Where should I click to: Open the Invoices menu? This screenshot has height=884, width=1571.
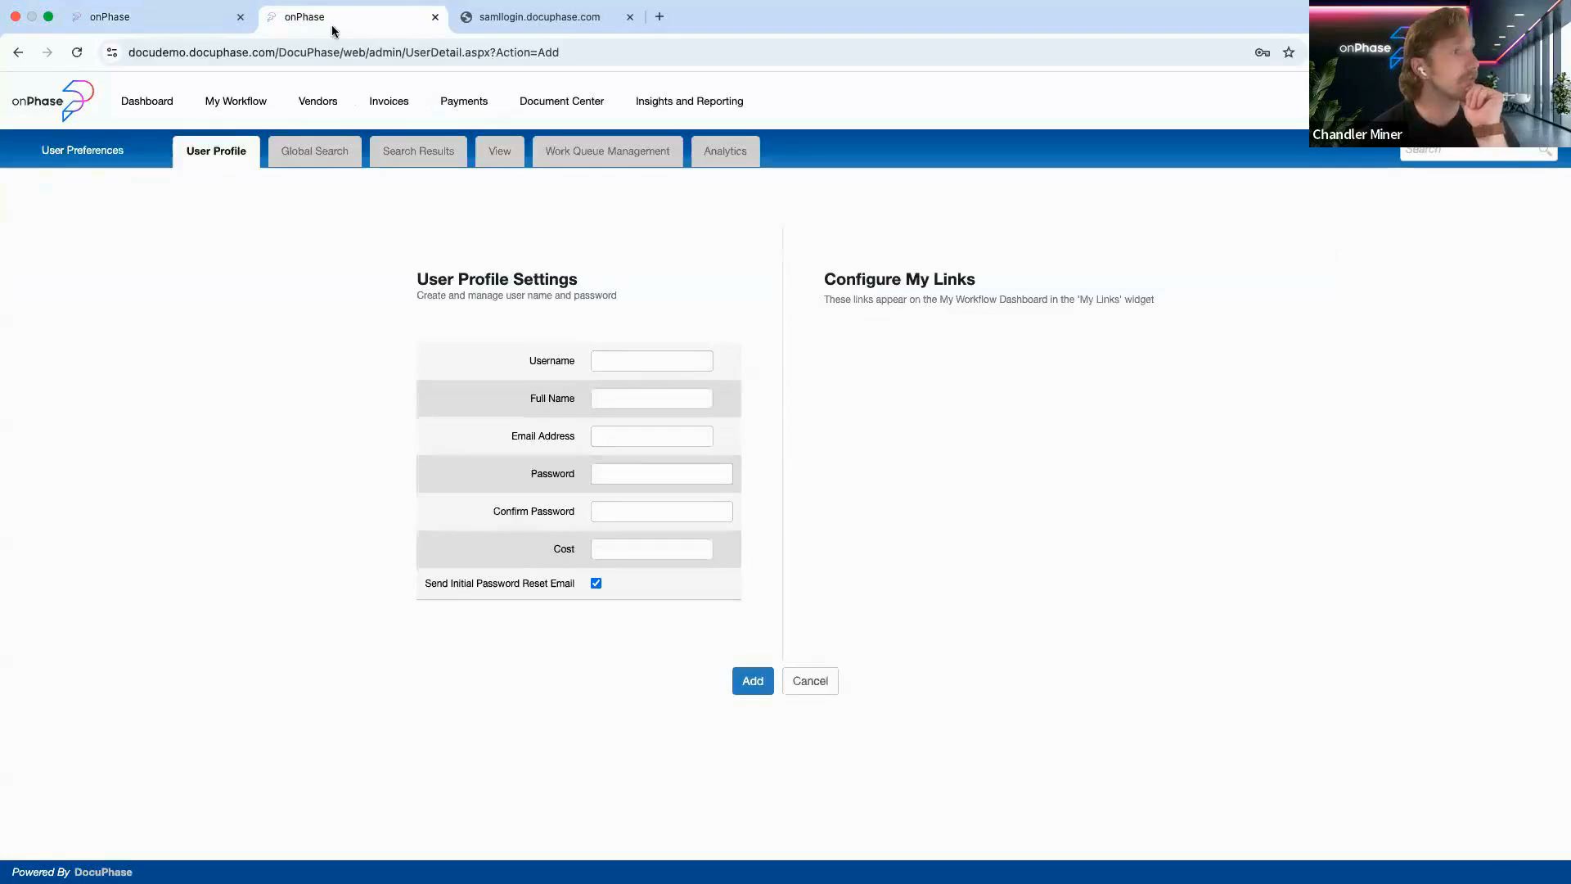(389, 101)
